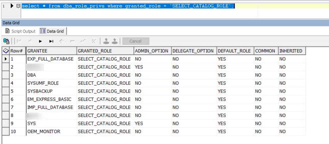Go to first record in the data grid
Image resolution: width=329 pixels, height=144 pixels.
[19, 41]
